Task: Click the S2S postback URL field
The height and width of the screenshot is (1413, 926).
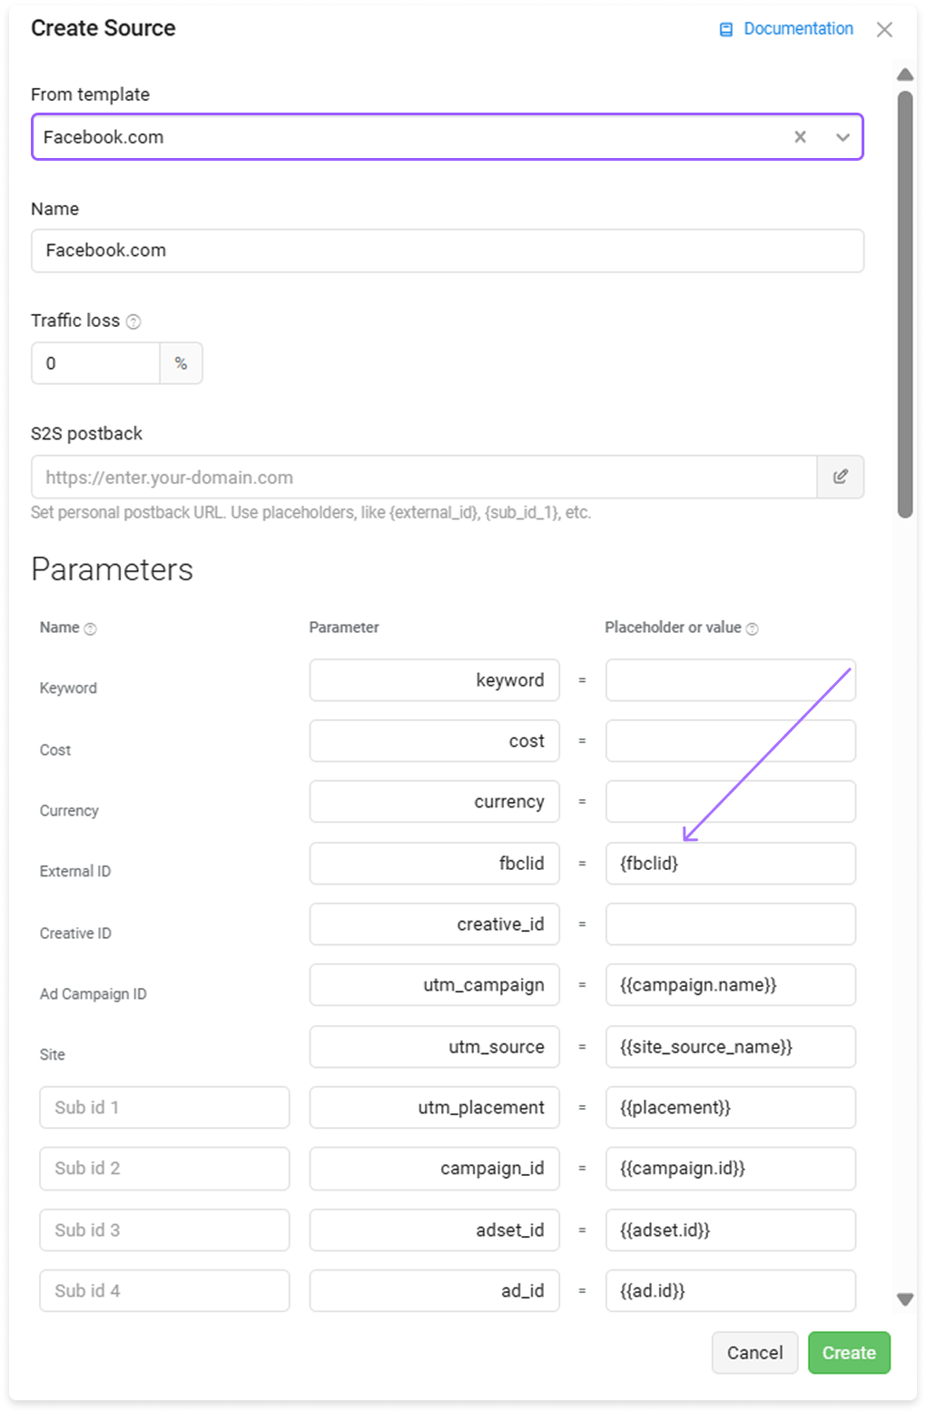Action: 425,477
